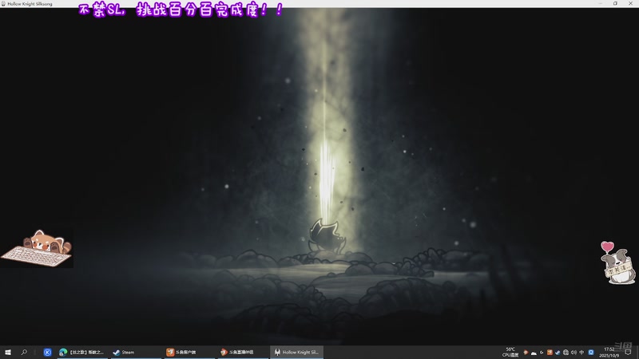Image resolution: width=639 pixels, height=359 pixels.
Task: Open the Douyu streaming companion taskbar window
Action: click(243, 352)
